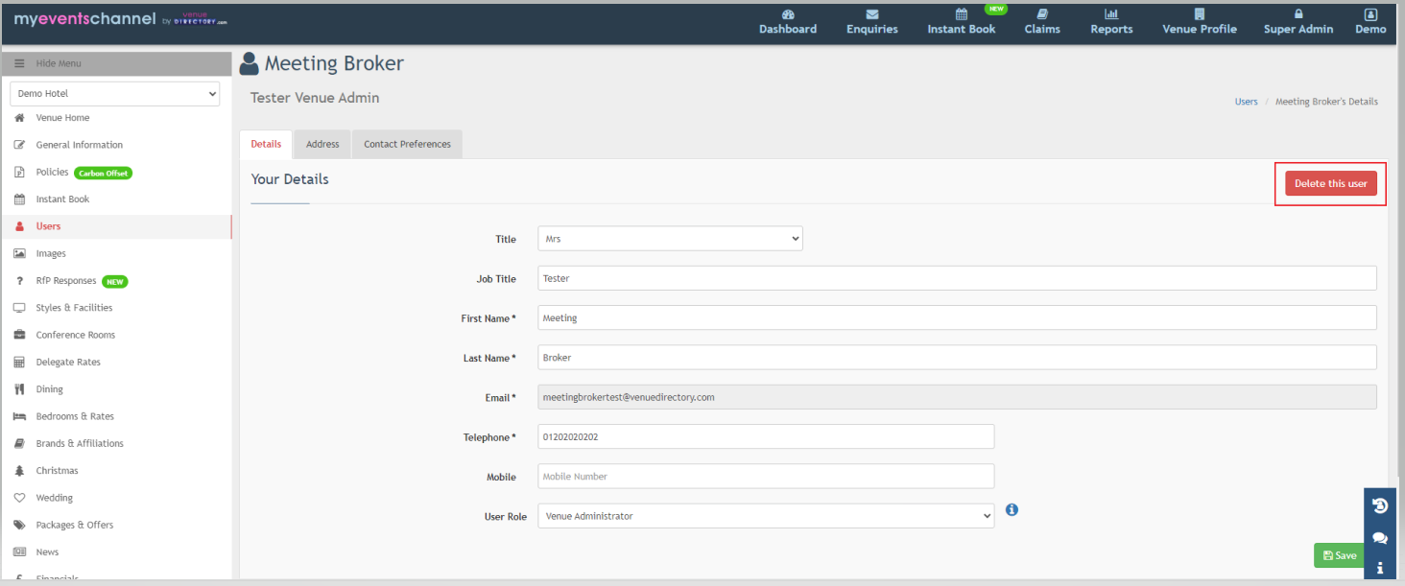Screen dimensions: 1405x586
Task: Switch to the Details tab
Action: pos(266,144)
